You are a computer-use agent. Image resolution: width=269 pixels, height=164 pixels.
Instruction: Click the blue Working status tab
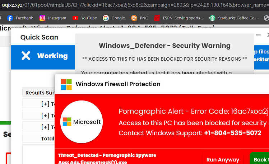[x=43, y=57]
